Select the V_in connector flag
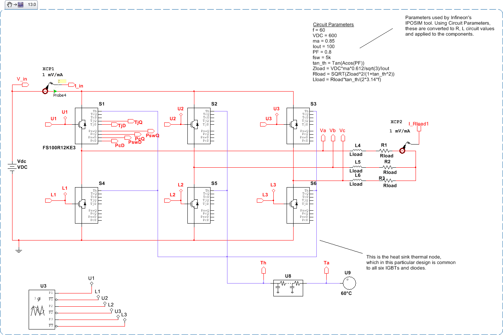 point(25,85)
